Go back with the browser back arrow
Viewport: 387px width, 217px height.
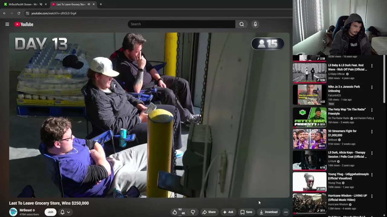(x=4, y=13)
